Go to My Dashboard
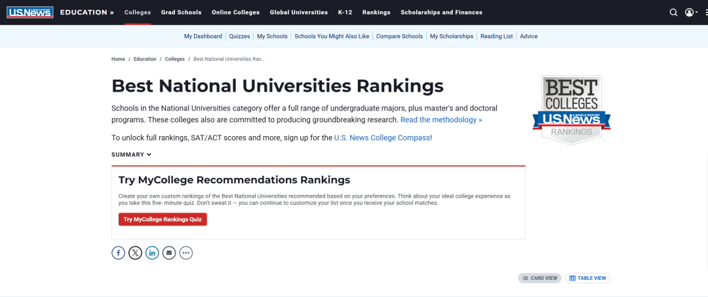The image size is (708, 297). click(203, 37)
